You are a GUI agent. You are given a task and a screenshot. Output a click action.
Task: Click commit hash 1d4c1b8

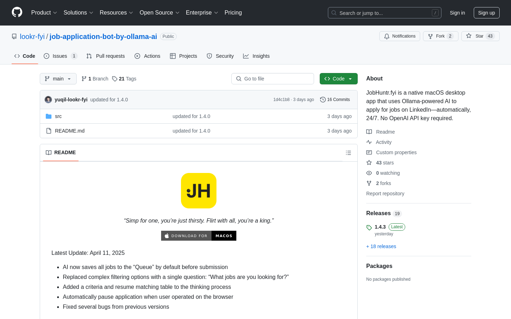pos(281,100)
